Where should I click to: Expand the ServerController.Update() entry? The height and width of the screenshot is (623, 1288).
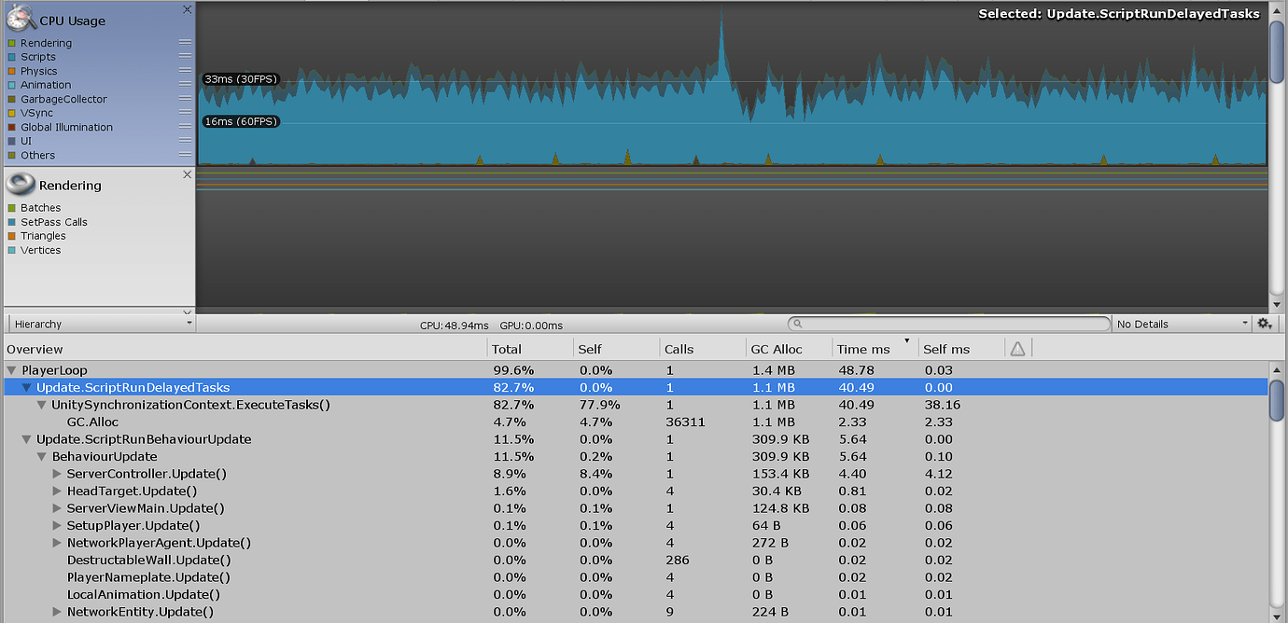click(x=57, y=474)
